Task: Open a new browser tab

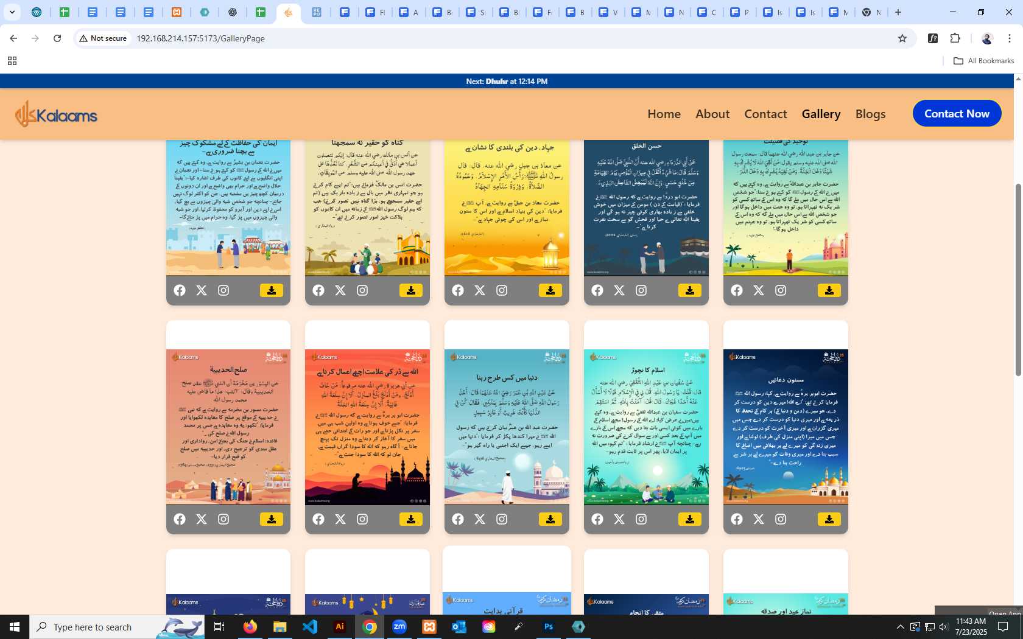Action: 898,12
